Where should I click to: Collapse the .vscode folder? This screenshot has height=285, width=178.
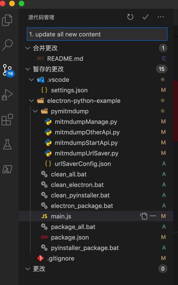click(x=31, y=79)
